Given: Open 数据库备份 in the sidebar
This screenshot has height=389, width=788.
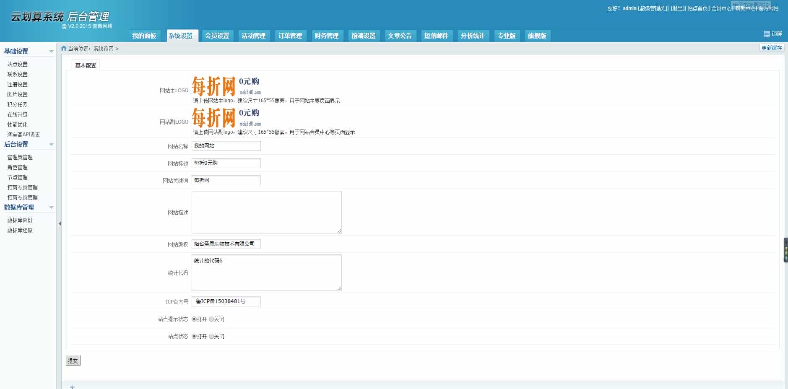Looking at the screenshot, I should 20,220.
